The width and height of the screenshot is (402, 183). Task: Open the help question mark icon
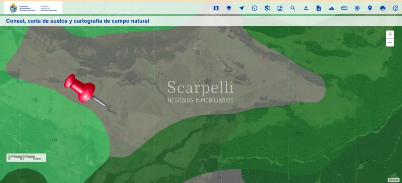396,8
